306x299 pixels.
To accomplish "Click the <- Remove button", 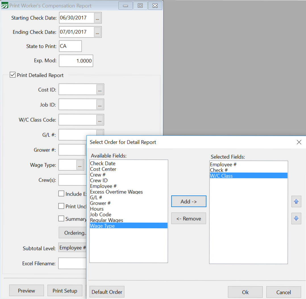I will (x=189, y=219).
